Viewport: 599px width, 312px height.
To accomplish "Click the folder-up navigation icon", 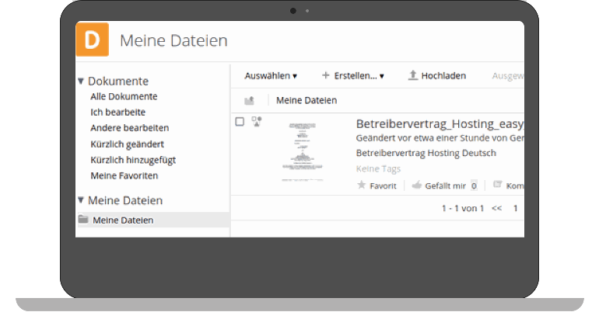I will 249,100.
